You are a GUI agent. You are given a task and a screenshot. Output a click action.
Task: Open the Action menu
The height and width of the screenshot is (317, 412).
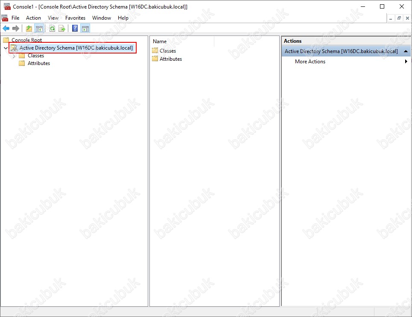click(x=33, y=18)
